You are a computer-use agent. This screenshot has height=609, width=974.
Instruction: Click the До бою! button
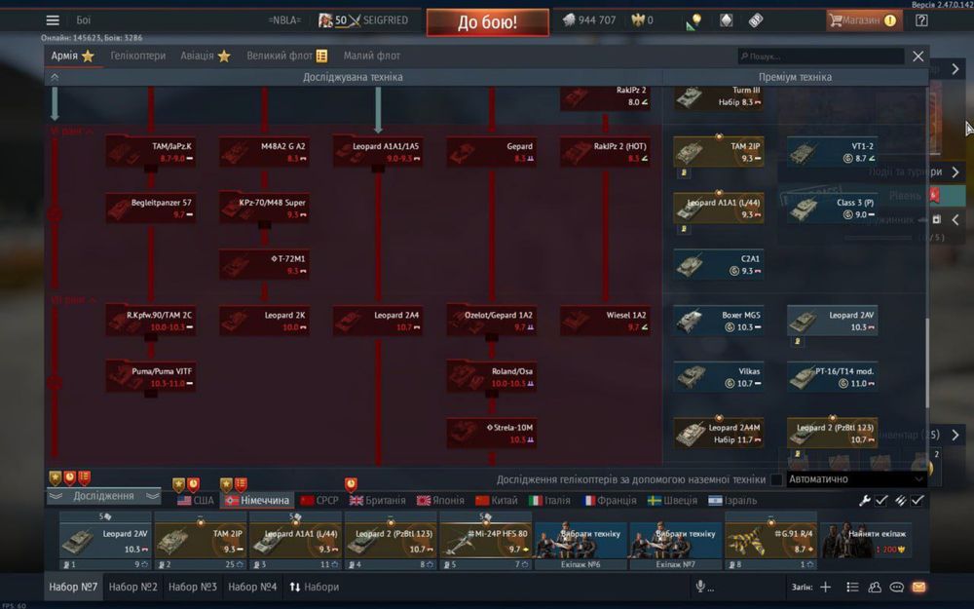click(x=488, y=22)
